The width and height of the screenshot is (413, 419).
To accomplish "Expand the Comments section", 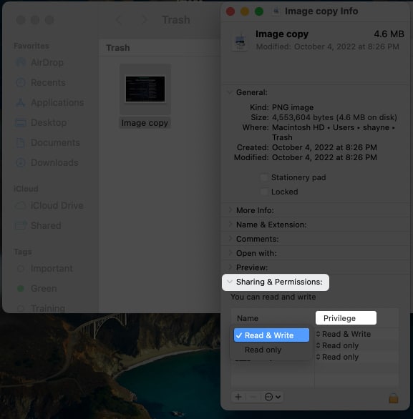I will (x=230, y=239).
